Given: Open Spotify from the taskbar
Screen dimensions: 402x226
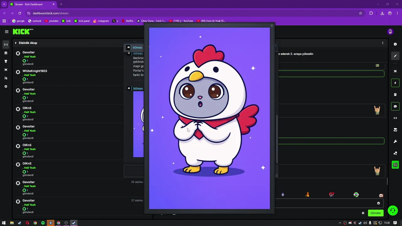Looking at the screenshot, I should [43, 223].
